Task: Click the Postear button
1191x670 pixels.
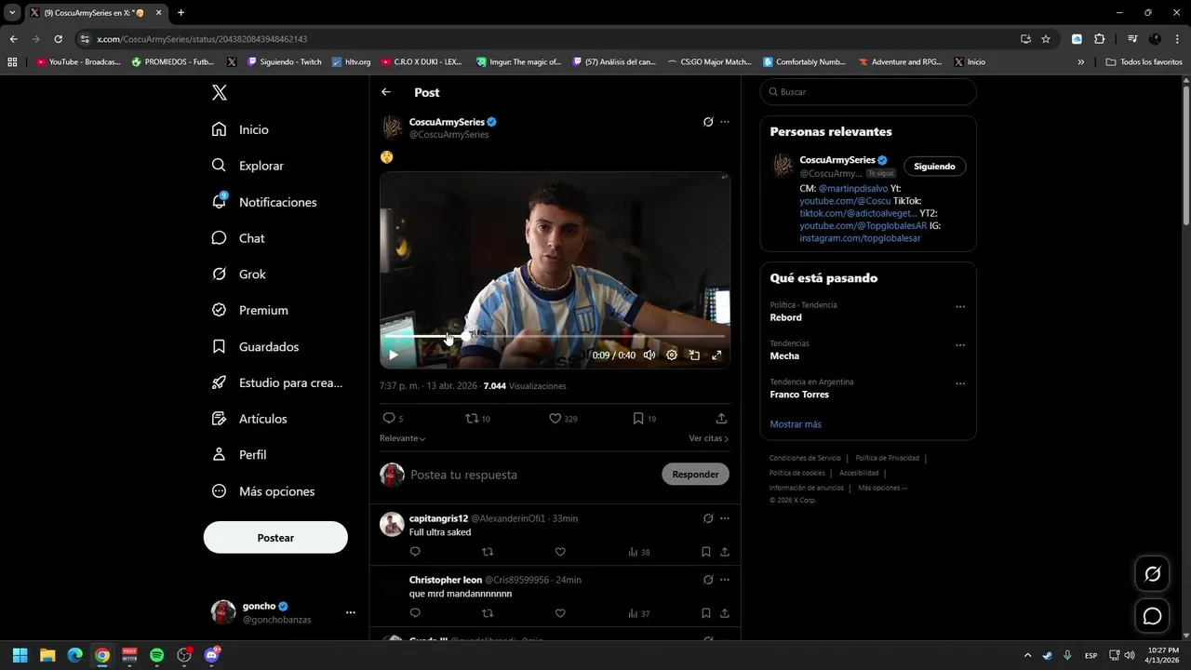Action: point(275,538)
